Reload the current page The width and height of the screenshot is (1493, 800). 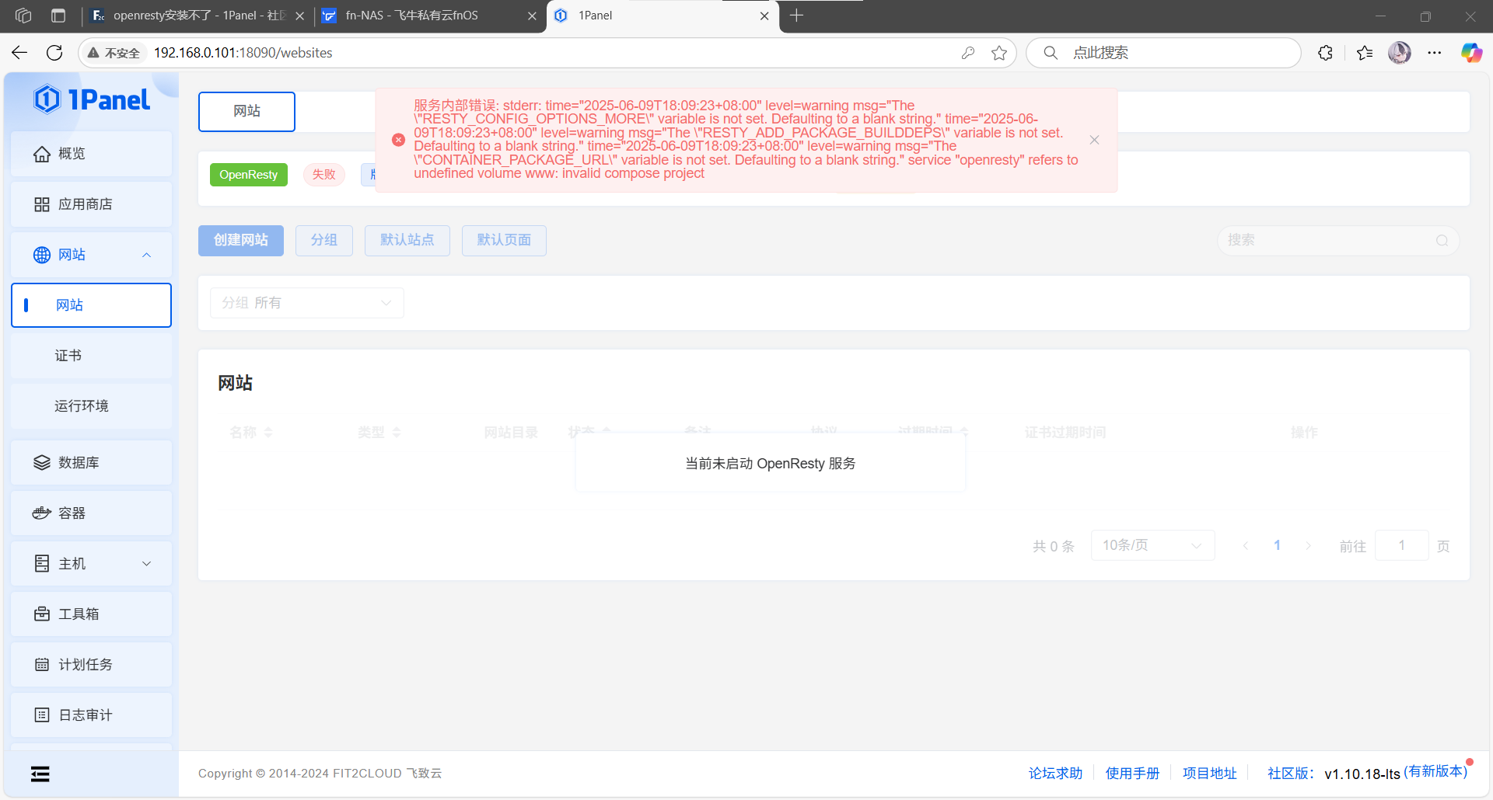click(54, 53)
